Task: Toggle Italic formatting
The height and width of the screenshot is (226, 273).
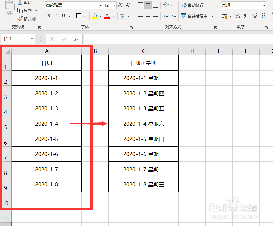Action: (56, 16)
